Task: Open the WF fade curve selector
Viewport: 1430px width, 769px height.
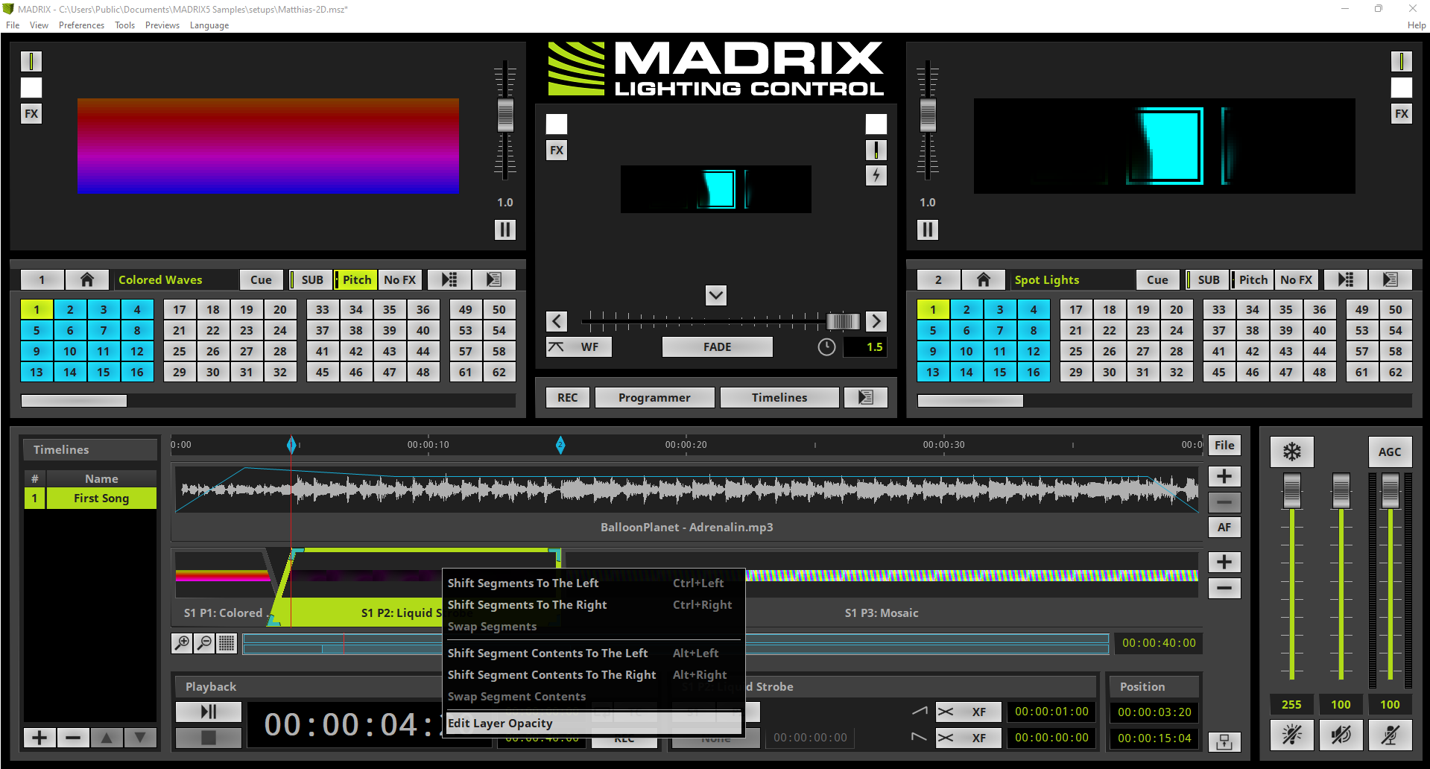Action: [x=579, y=347]
